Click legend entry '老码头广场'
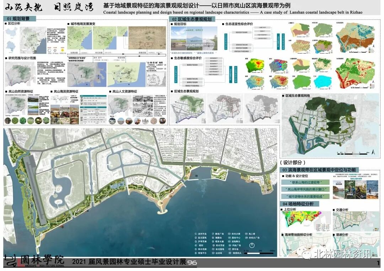Image resolution: width=384 pixels, height=271 pixels. [254, 238]
